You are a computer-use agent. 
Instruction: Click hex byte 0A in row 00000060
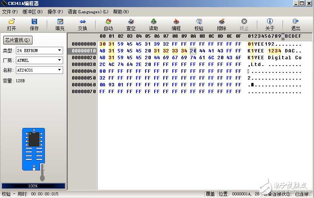102,85
